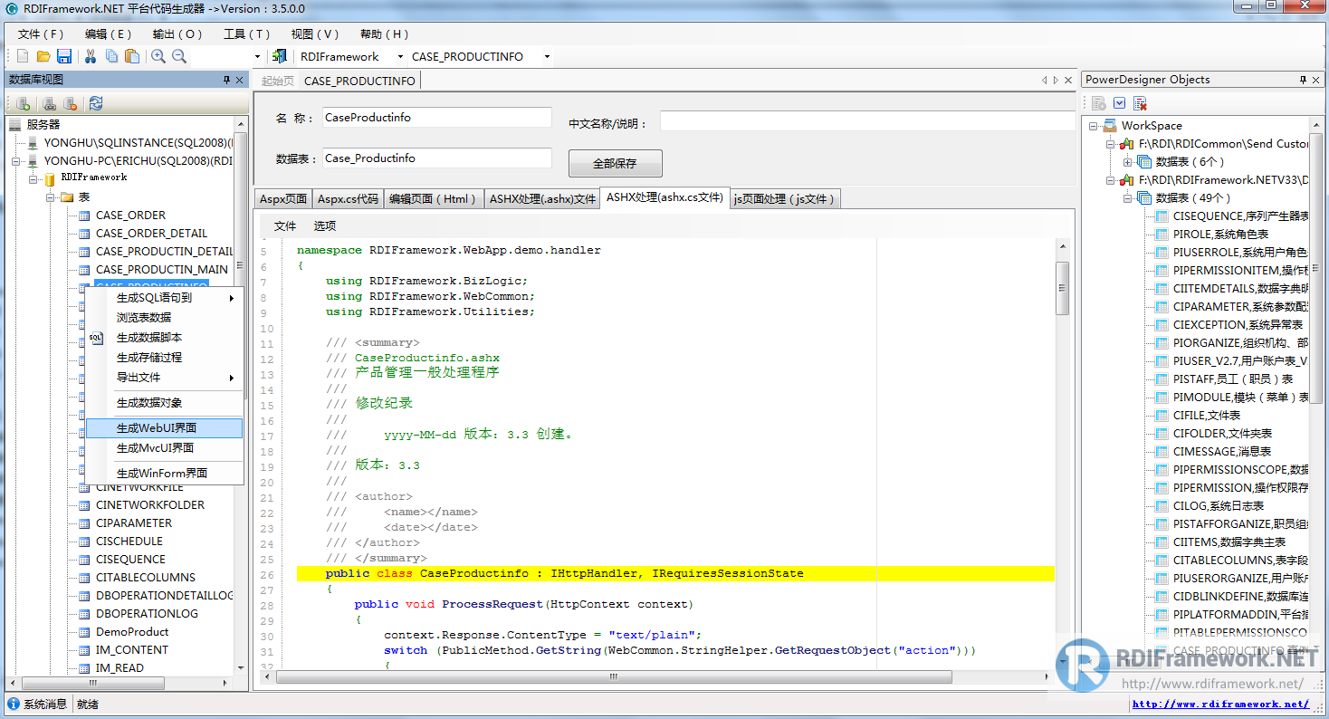This screenshot has width=1329, height=719.
Task: Click refresh icon in database view toolbar
Action: pyautogui.click(x=96, y=103)
